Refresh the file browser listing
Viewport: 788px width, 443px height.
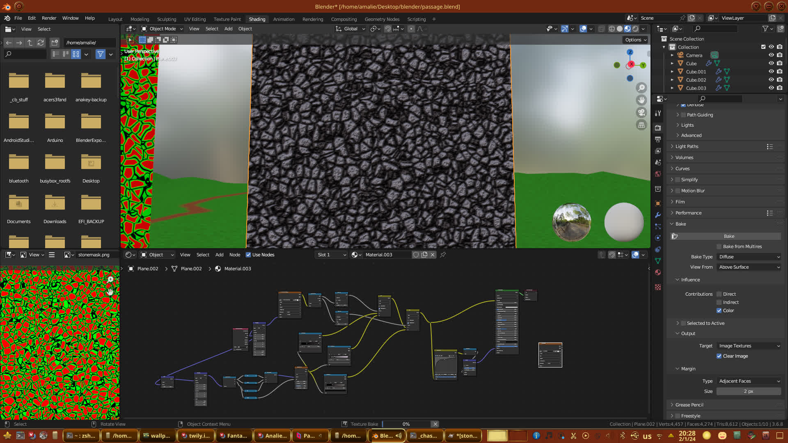tap(41, 43)
